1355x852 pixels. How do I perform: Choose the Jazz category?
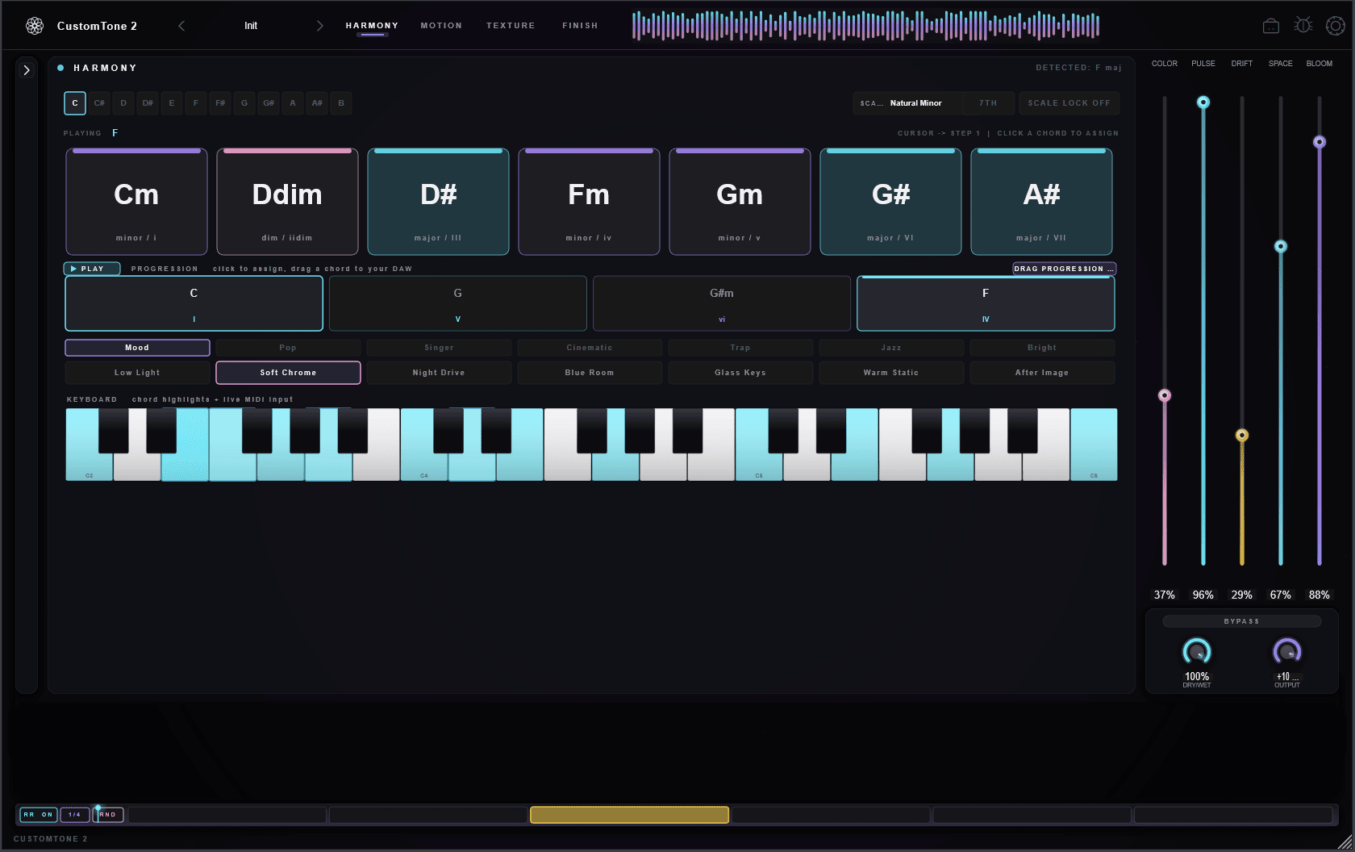pos(891,348)
